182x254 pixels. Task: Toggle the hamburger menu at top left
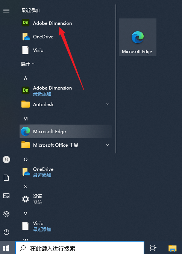[x=6, y=11]
